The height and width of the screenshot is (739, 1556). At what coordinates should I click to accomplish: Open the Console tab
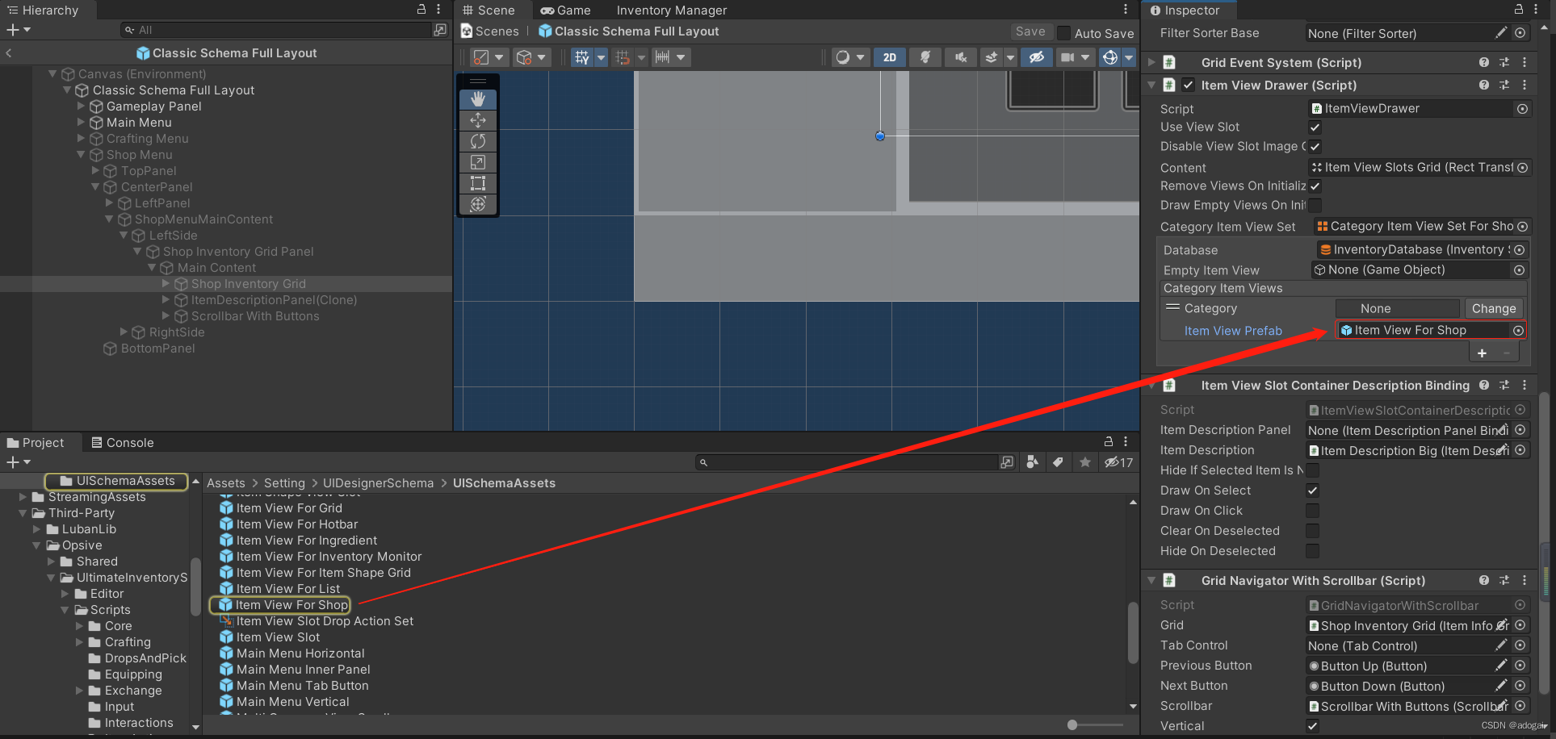tap(122, 442)
